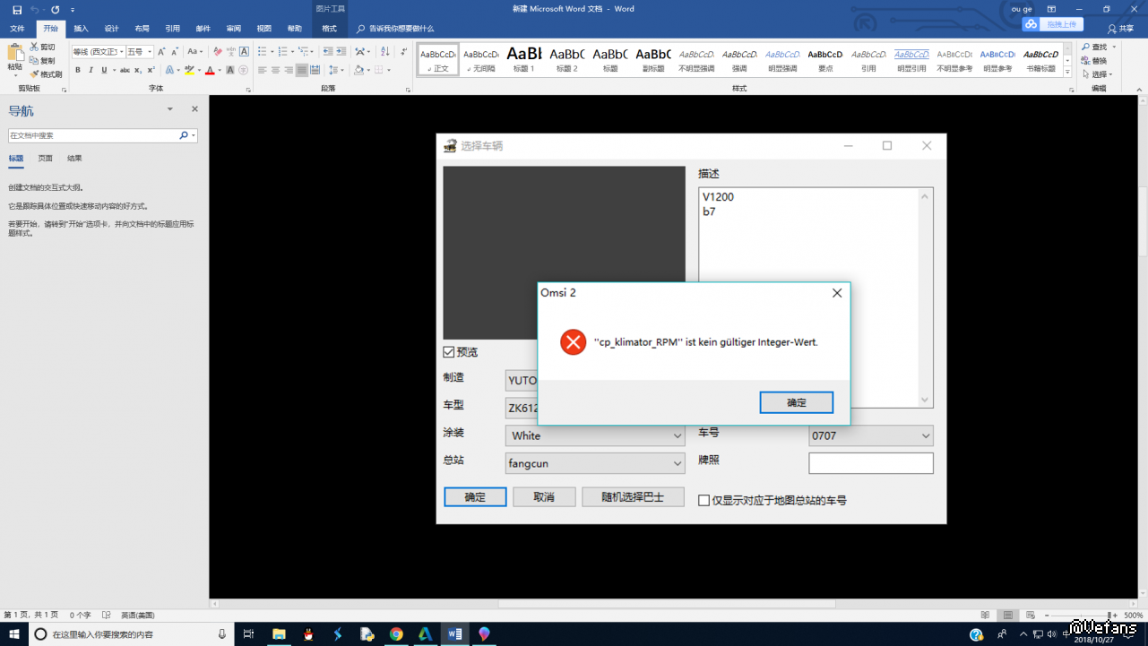Click the Paste clipboard icon

(x=14, y=55)
